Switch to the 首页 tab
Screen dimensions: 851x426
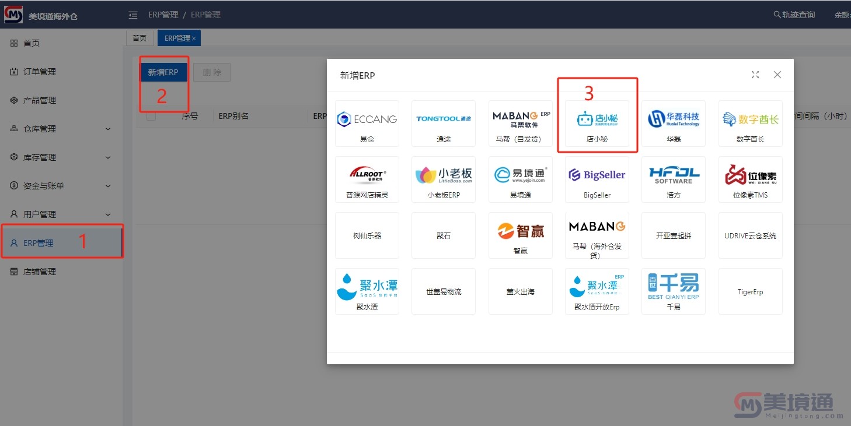pos(140,38)
